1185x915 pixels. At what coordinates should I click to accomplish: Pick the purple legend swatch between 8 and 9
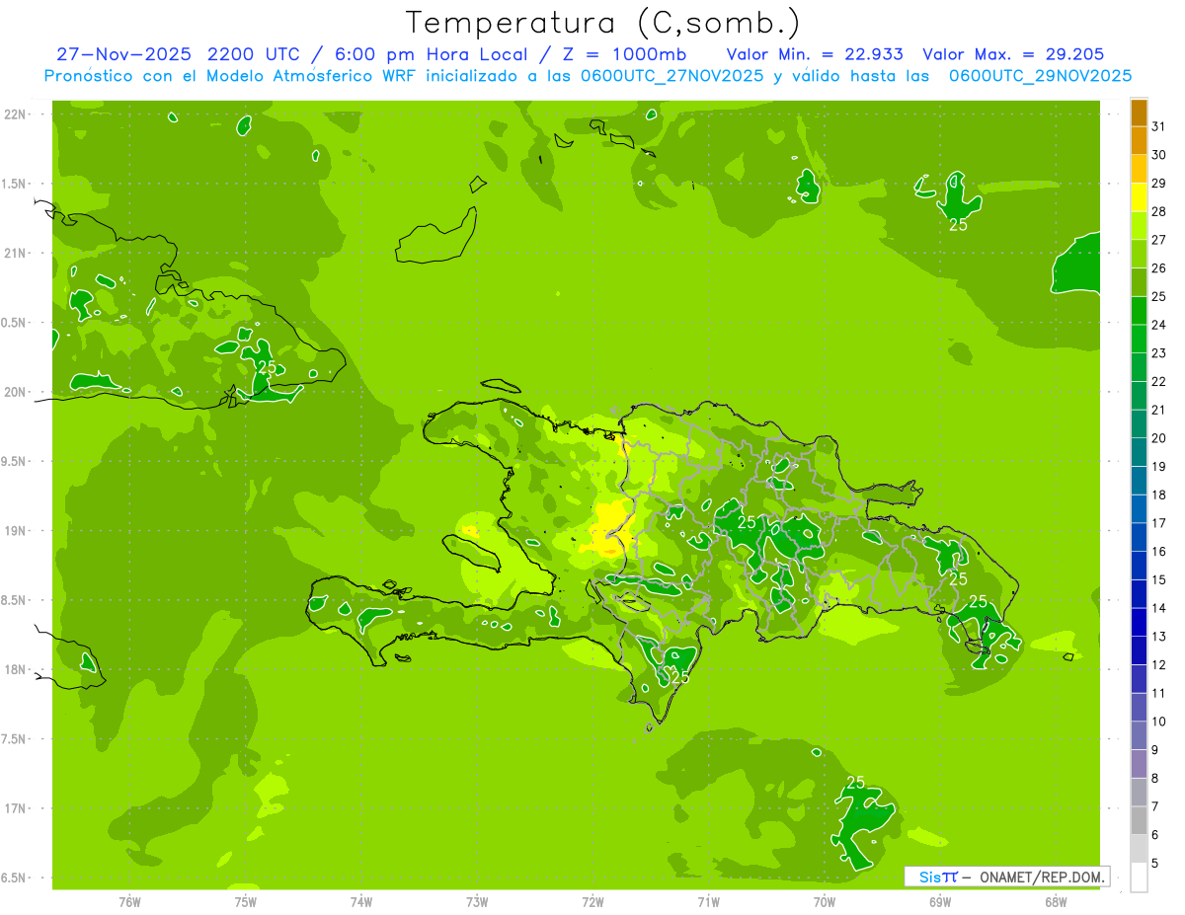pyautogui.click(x=1139, y=764)
